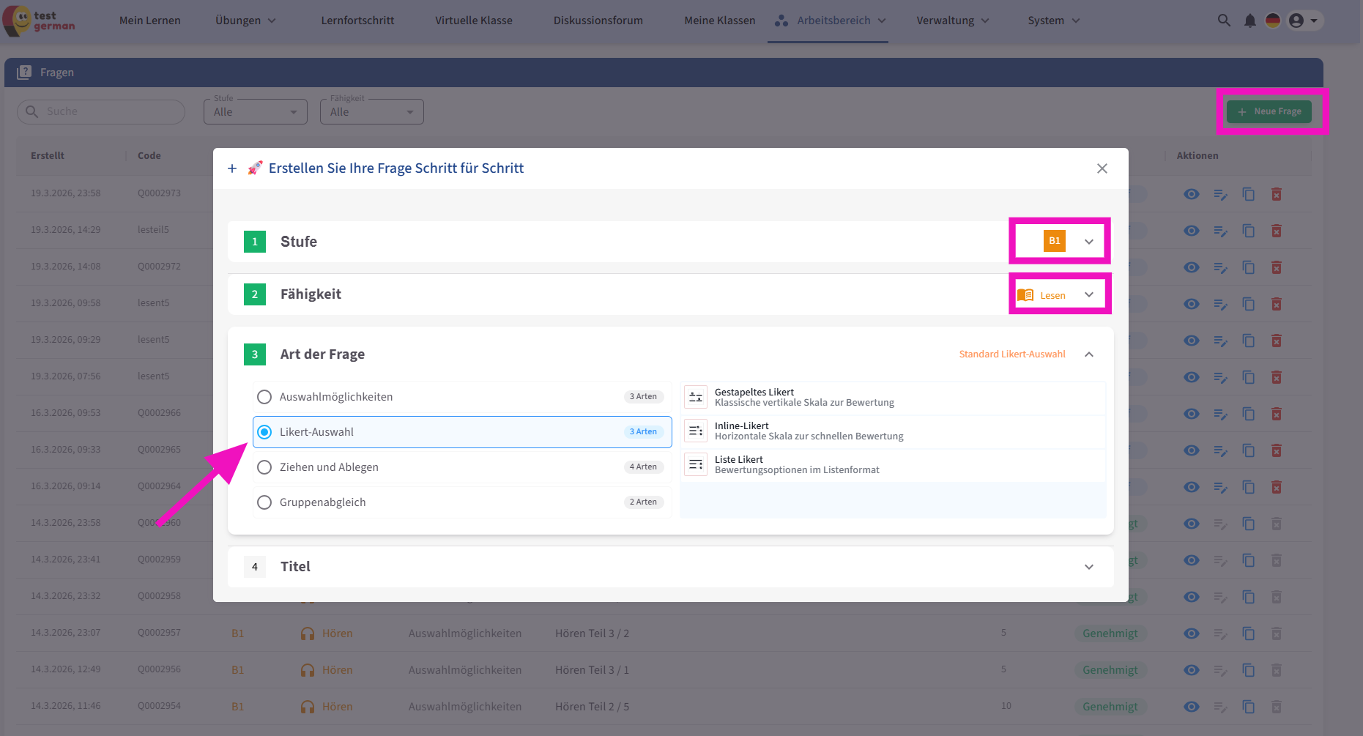The height and width of the screenshot is (736, 1363).
Task: Choose the Gruppenabgleich radio option
Action: coord(264,502)
